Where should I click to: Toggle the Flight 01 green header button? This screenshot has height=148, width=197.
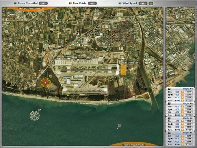click(x=169, y=133)
